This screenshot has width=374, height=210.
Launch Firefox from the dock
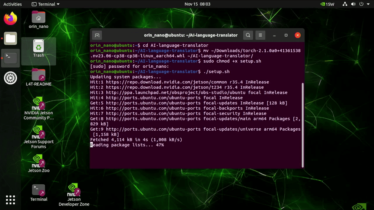click(10, 18)
